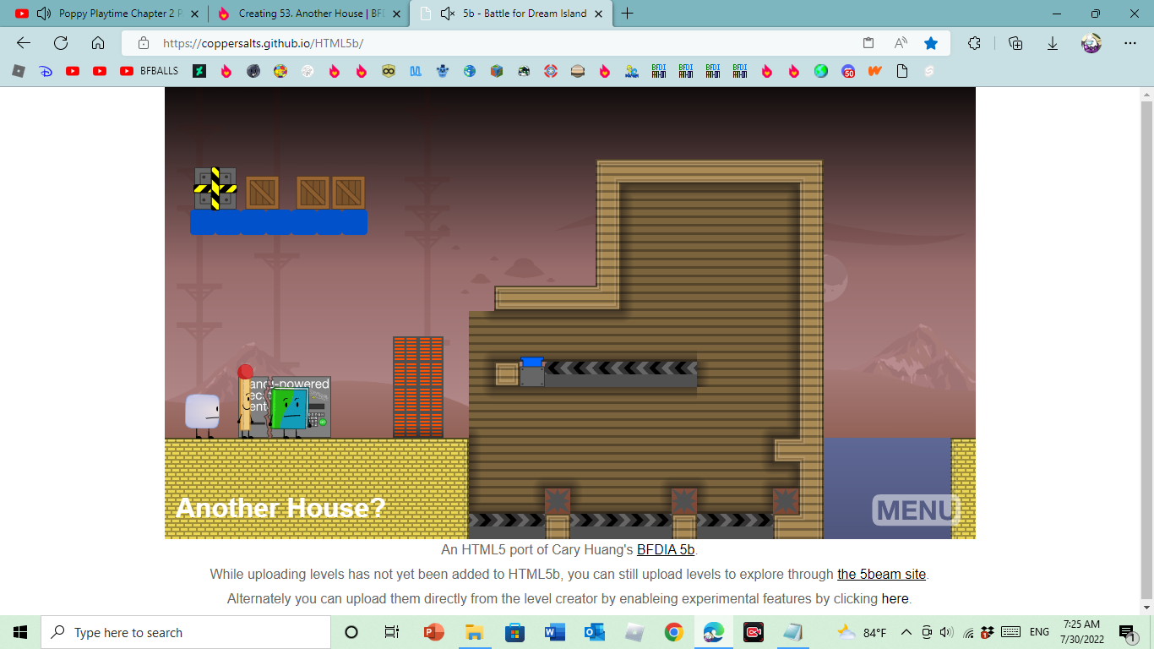Image resolution: width=1154 pixels, height=649 pixels.
Task: Start Read Aloud for this page
Action: (901, 43)
